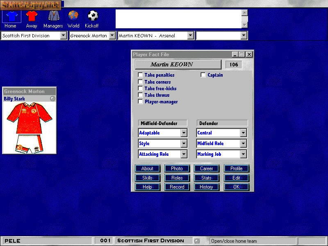
Task: Start the match with Kickoff ball icon
Action: [x=93, y=16]
